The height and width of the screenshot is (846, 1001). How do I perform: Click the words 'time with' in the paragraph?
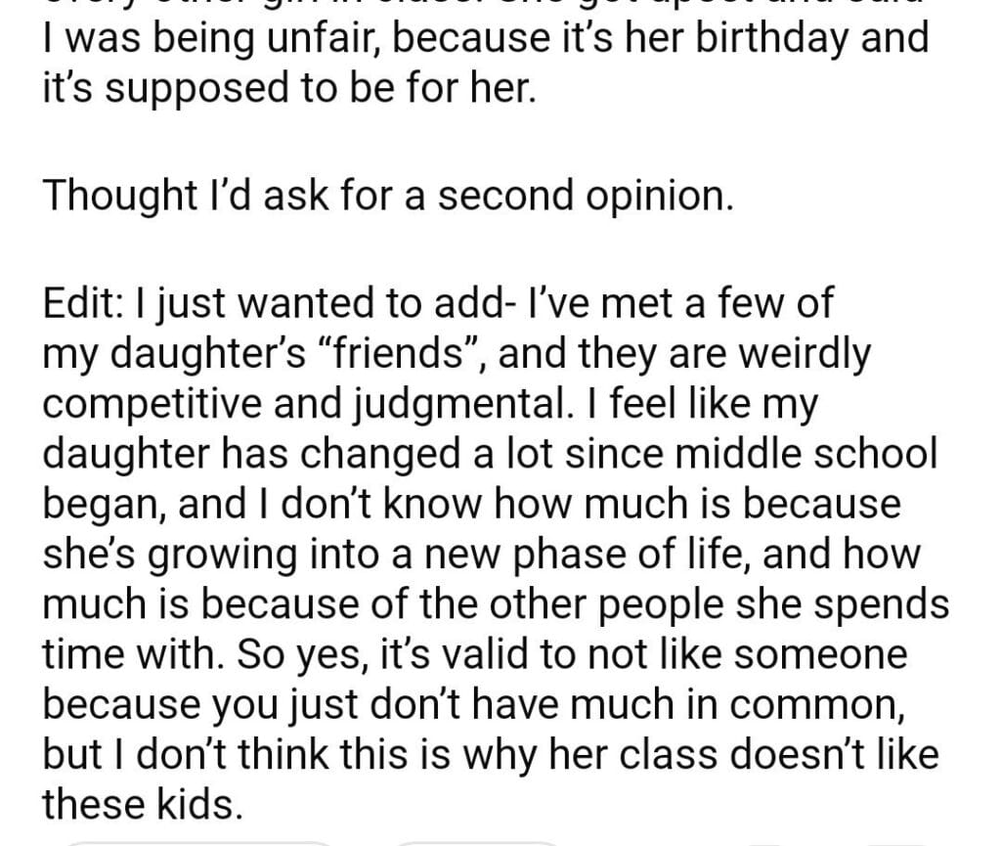(123, 654)
